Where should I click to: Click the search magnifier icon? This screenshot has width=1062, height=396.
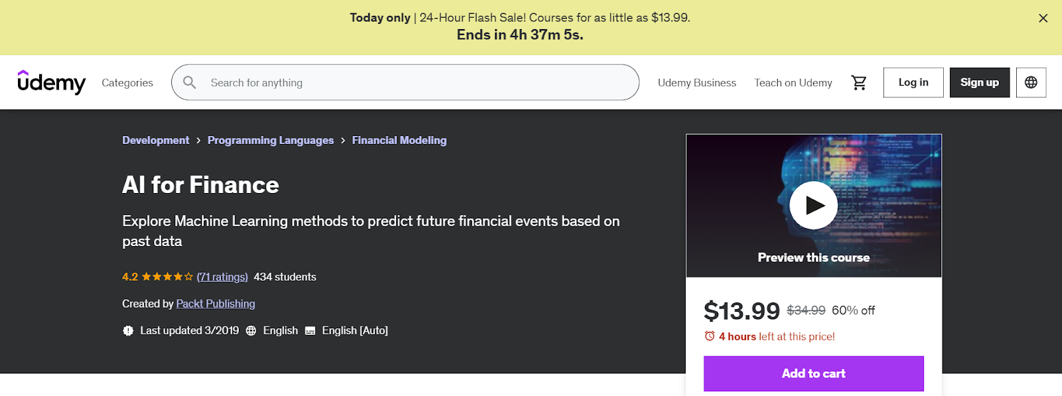(190, 82)
